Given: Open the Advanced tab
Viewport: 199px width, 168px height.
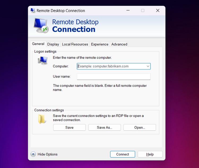Looking at the screenshot, I should (119, 44).
